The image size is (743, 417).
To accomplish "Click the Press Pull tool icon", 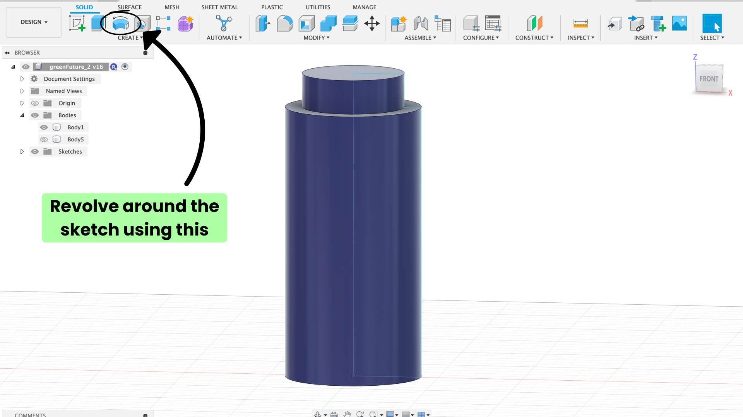I will 263,24.
